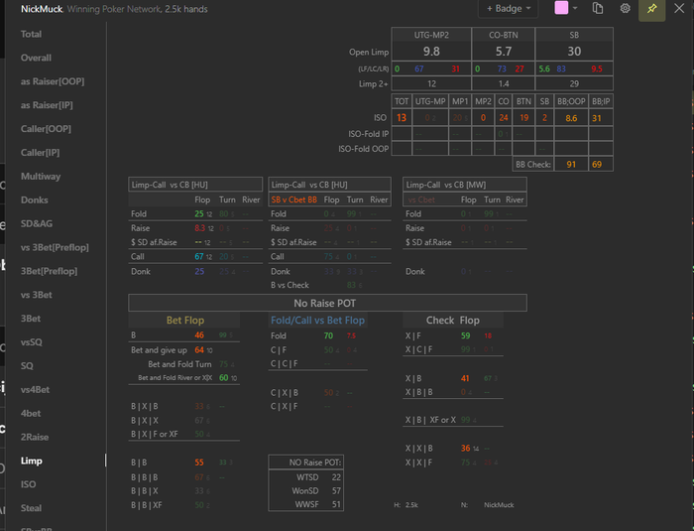Select the 3Bet[Preflop] tab
The height and width of the screenshot is (531, 694).
pyautogui.click(x=49, y=271)
